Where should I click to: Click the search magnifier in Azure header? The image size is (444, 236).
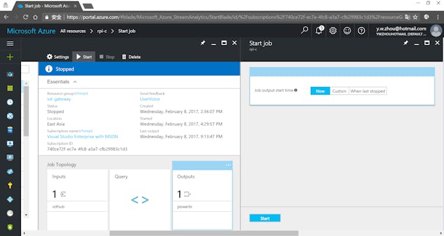pos(305,30)
